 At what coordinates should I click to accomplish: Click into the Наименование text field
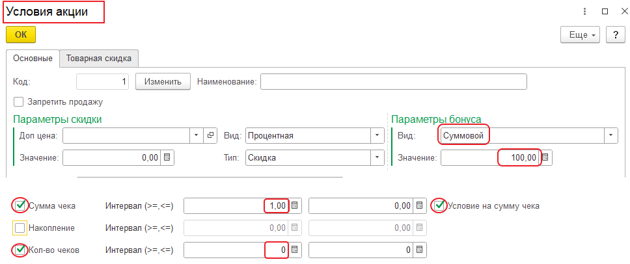coord(393,81)
